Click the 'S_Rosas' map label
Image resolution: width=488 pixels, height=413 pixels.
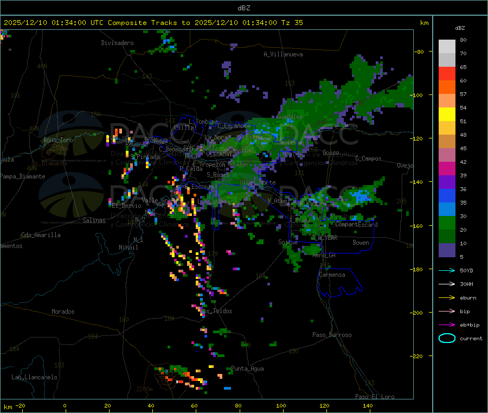[x=218, y=175]
